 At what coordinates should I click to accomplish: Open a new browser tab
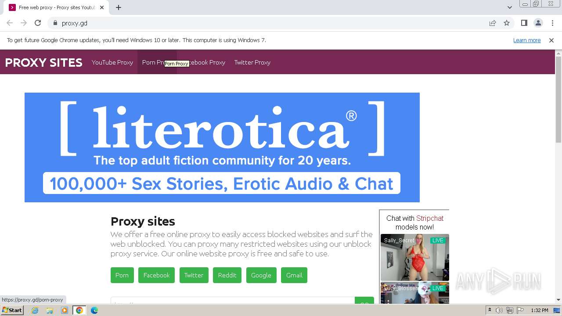[x=119, y=7]
